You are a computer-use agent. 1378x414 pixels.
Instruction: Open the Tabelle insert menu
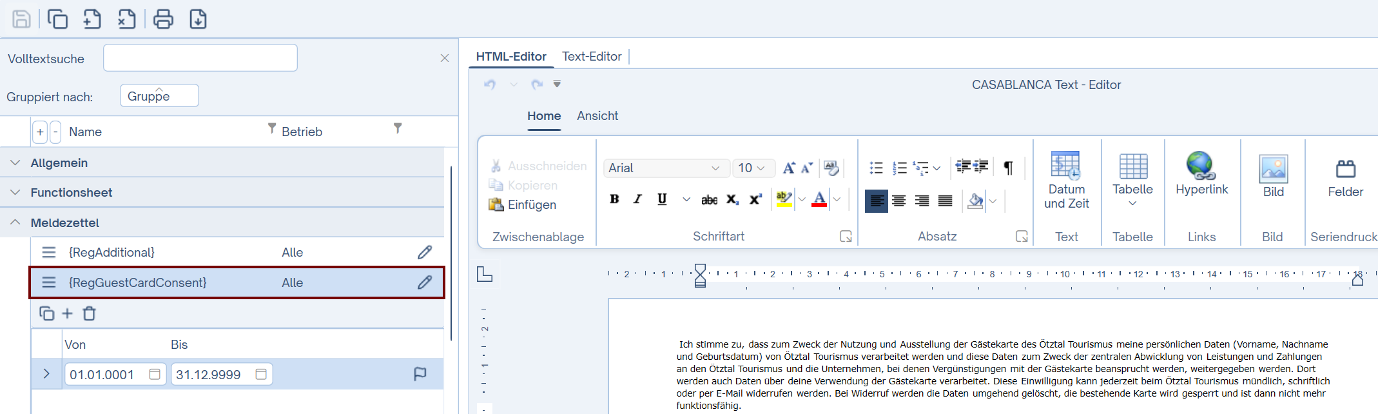pos(1132,181)
